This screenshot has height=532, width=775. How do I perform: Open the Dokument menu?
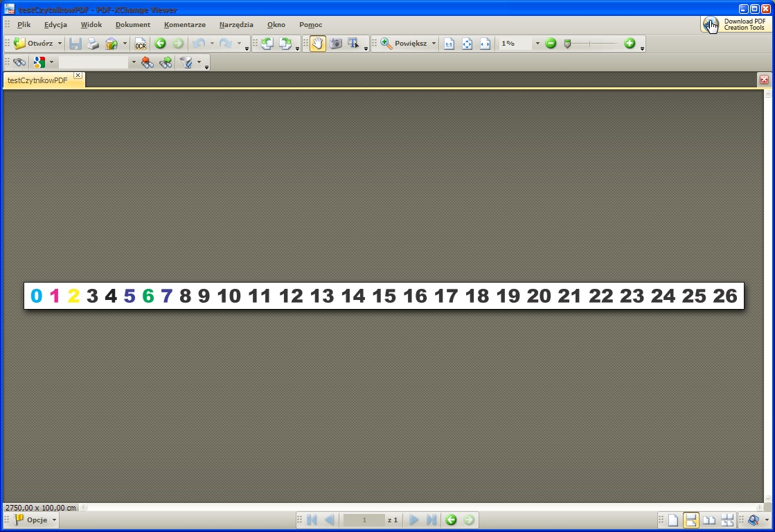132,24
